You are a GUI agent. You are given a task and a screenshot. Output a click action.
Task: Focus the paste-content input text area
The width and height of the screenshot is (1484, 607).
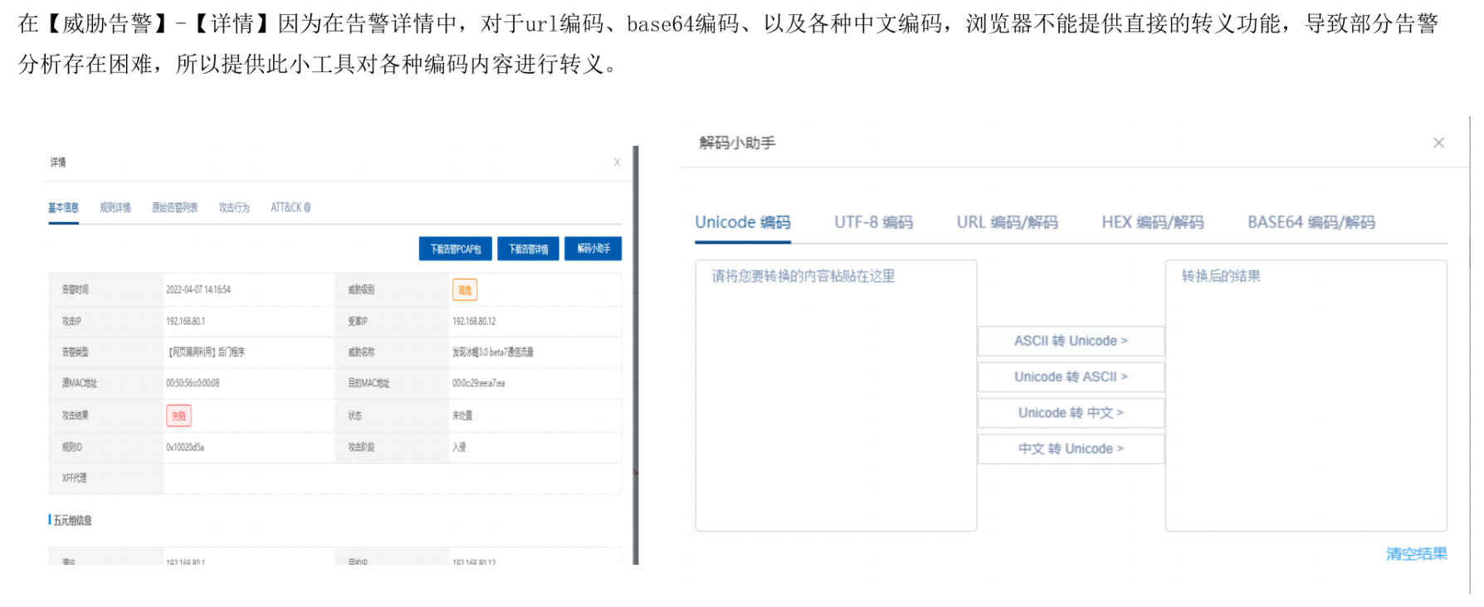pyautogui.click(x=835, y=398)
